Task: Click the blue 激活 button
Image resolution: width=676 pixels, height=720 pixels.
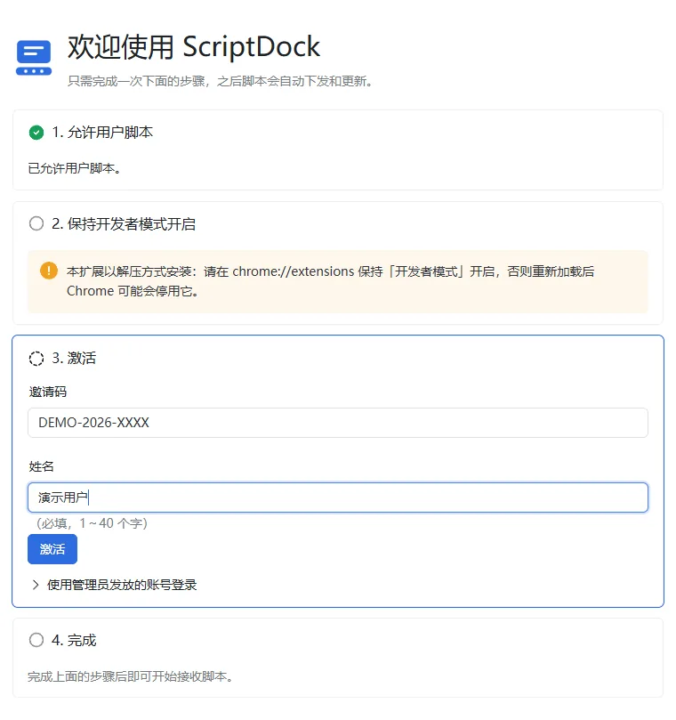Action: (52, 549)
